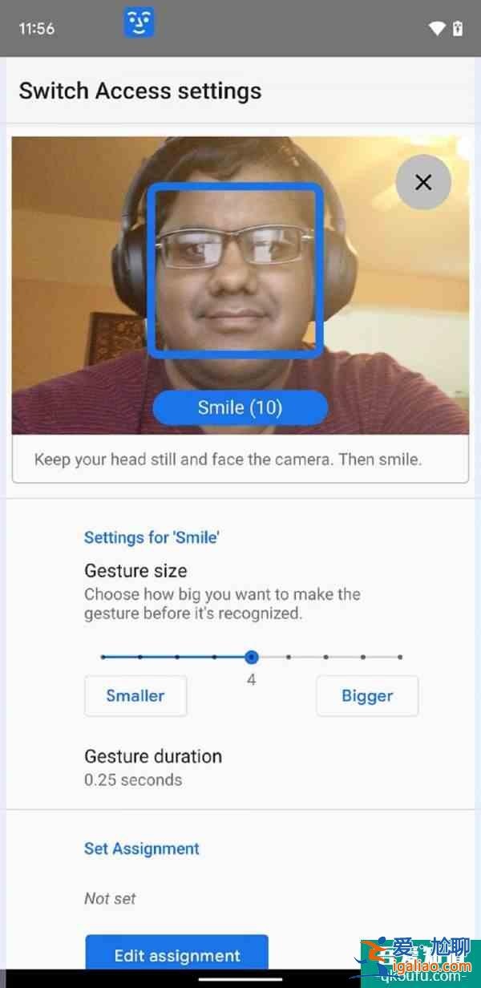Tap the home gesture bar at the screen bottom
Image resolution: width=481 pixels, height=988 pixels.
(x=240, y=979)
